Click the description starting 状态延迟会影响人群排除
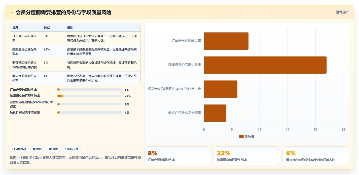This screenshot has height=175, width=359. 102,65
